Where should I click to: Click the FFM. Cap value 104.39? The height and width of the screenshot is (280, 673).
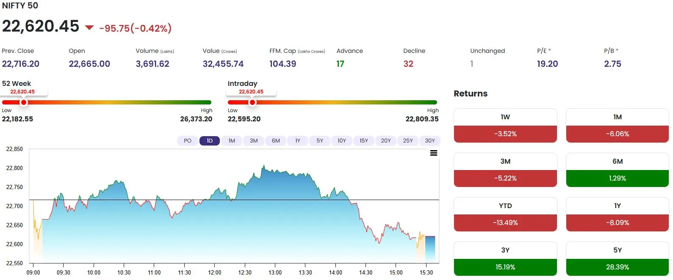pos(283,64)
